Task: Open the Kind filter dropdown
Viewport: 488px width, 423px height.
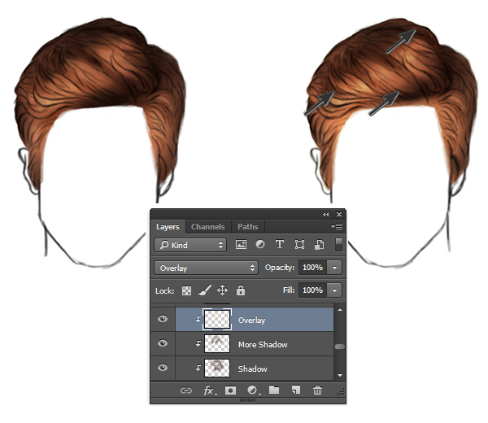Action: (190, 245)
